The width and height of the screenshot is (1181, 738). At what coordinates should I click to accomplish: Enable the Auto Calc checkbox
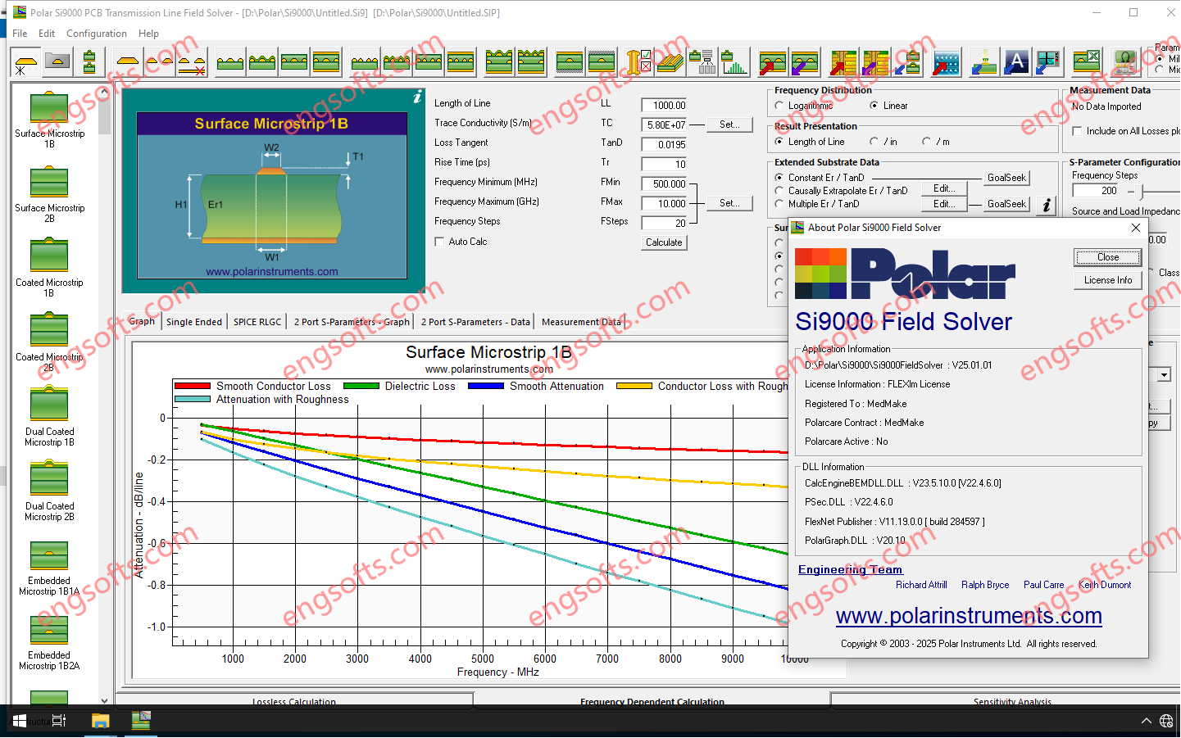[440, 241]
